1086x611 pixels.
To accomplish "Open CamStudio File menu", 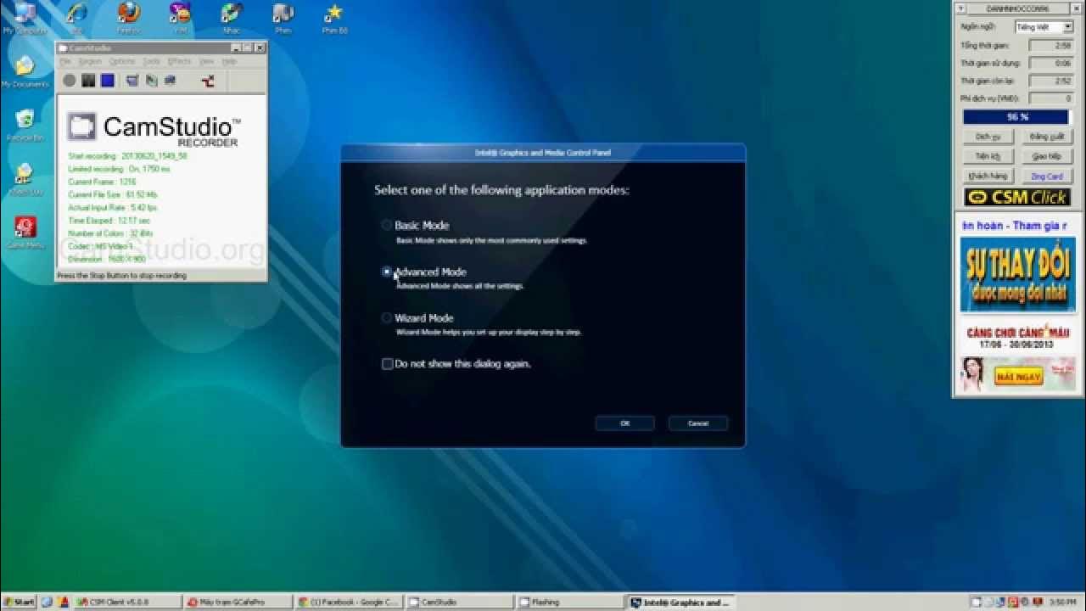I will point(64,61).
